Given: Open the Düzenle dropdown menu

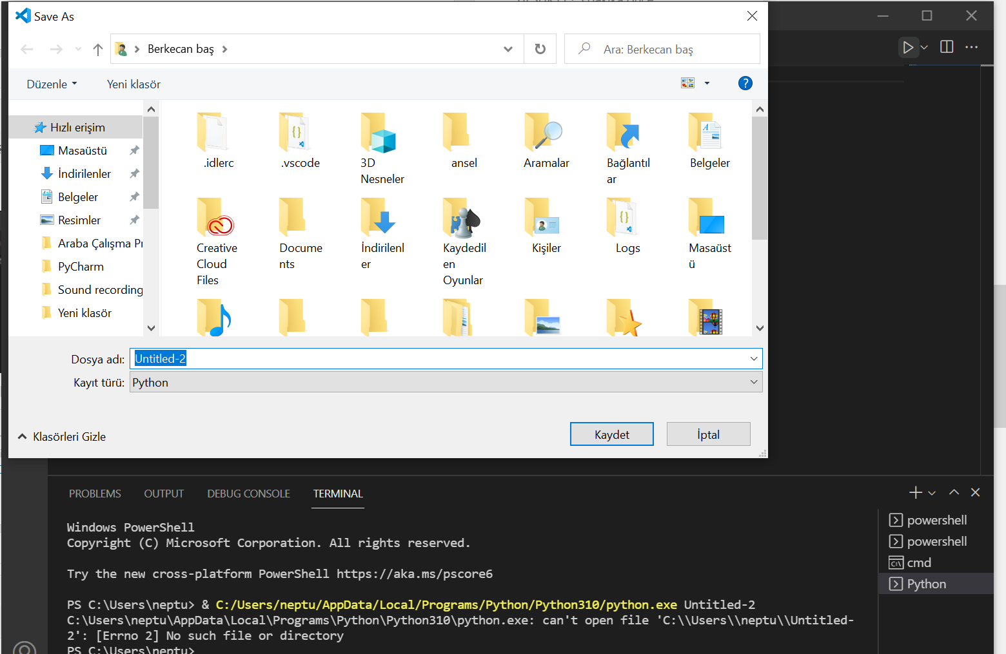Looking at the screenshot, I should click(52, 84).
